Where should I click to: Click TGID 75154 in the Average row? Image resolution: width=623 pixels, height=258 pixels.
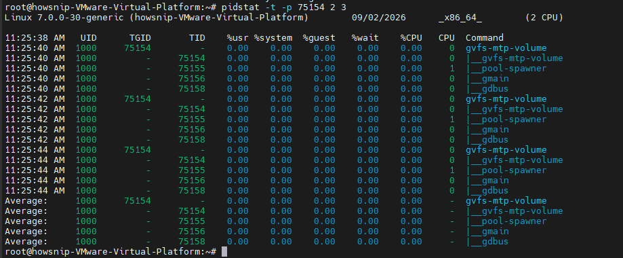[x=138, y=201]
